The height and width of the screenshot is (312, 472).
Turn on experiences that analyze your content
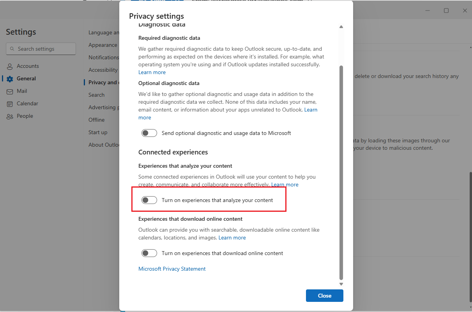pyautogui.click(x=149, y=200)
